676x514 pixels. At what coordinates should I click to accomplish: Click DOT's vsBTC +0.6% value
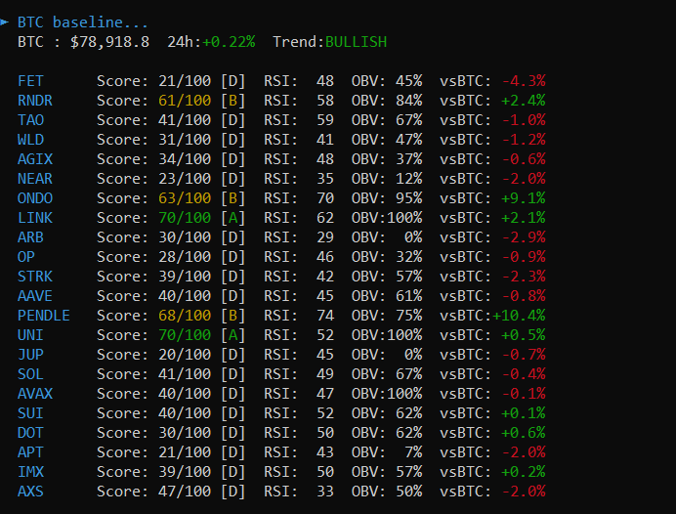pos(524,433)
